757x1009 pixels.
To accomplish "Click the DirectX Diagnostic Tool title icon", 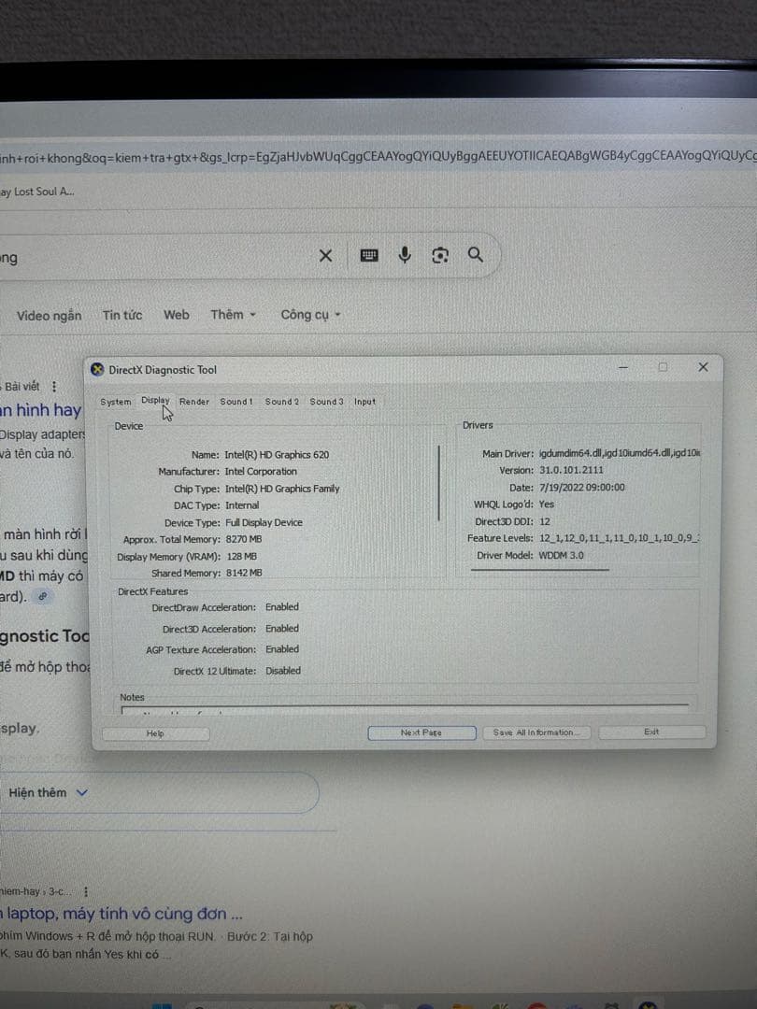I will pos(97,369).
